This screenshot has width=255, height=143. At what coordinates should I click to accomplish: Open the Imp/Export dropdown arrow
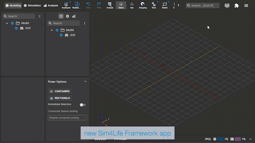tap(70, 2)
